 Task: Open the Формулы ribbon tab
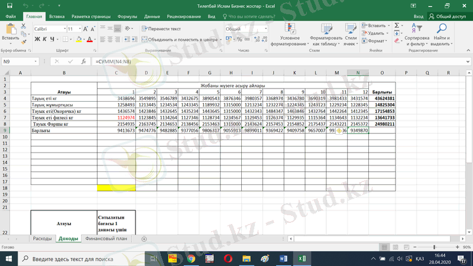[127, 17]
